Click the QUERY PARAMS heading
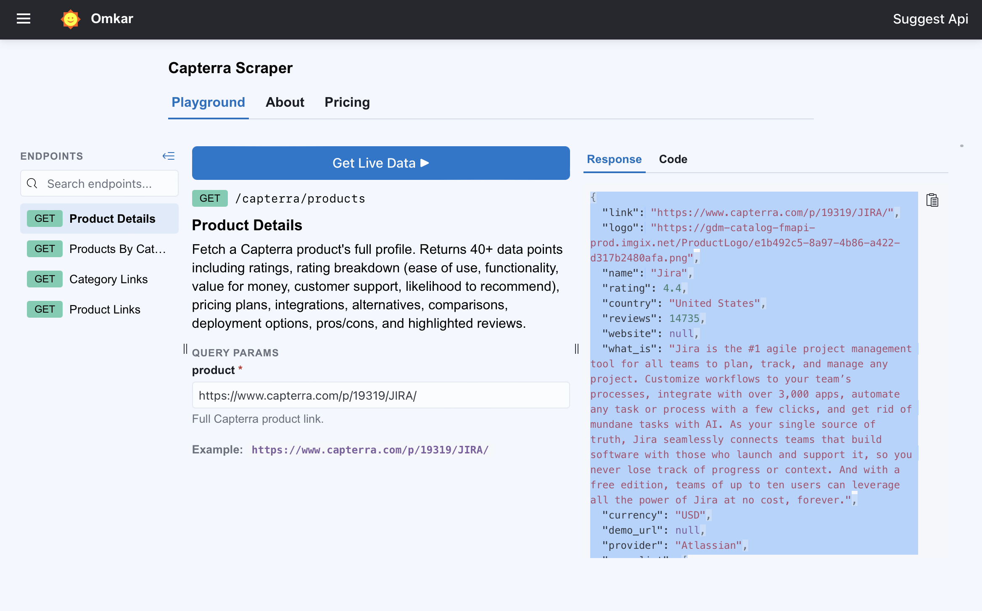Screen dimensions: 982x611 pyautogui.click(x=235, y=353)
